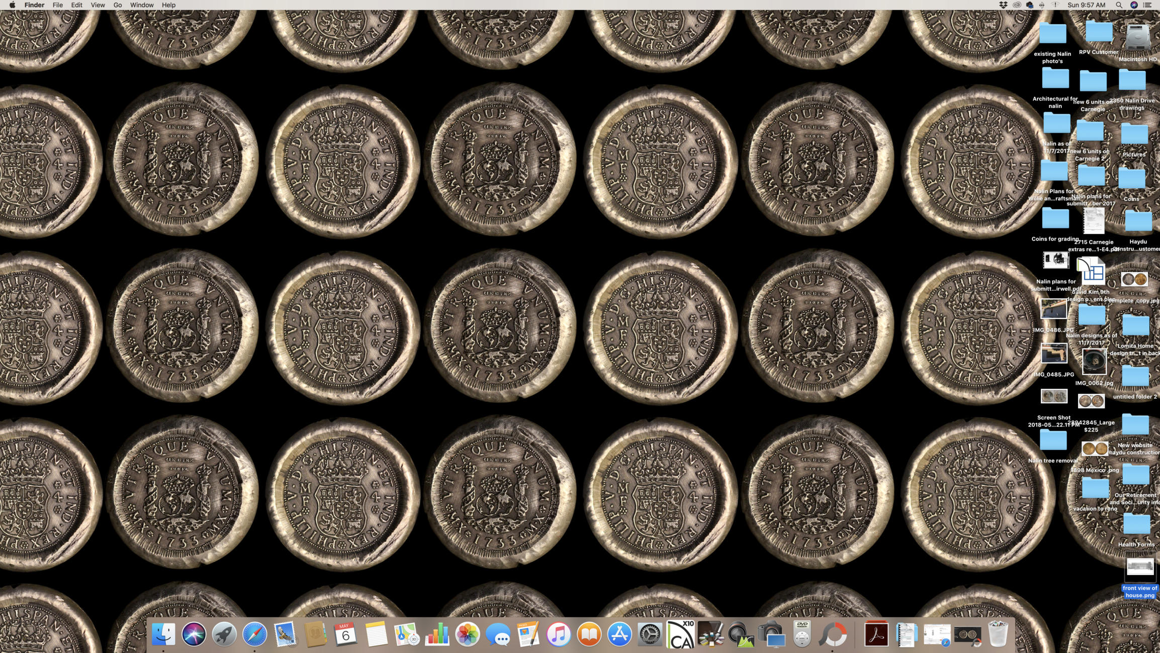Select New website haydu construction folder
This screenshot has width=1160, height=653.
pos(1135,424)
